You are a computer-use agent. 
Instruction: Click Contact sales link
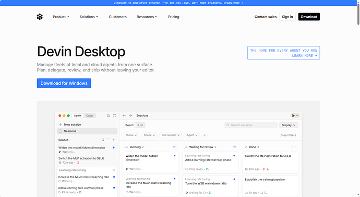click(x=266, y=17)
